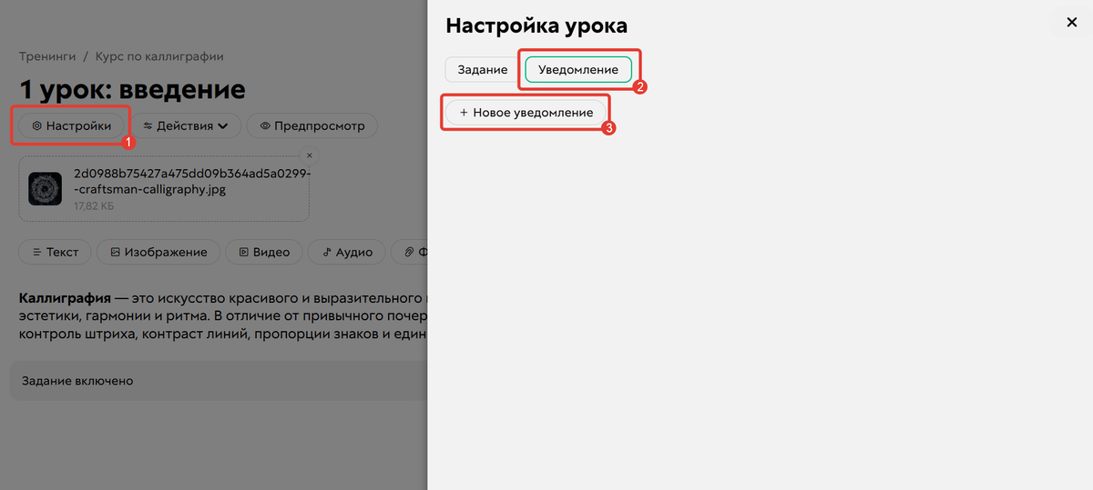1093x490 pixels.
Task: Close the Настройка урока panel
Action: [1071, 22]
